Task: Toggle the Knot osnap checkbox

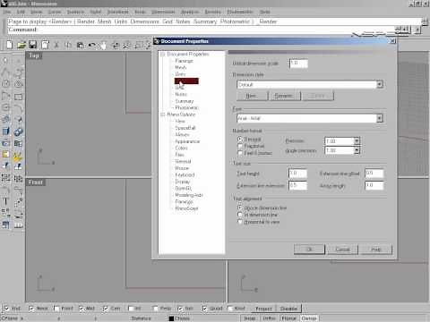Action: pyautogui.click(x=229, y=309)
